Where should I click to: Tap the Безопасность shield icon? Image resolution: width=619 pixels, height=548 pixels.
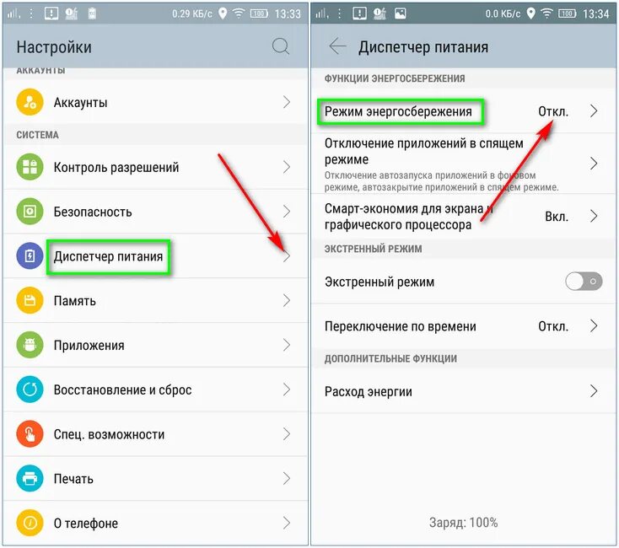(x=30, y=212)
